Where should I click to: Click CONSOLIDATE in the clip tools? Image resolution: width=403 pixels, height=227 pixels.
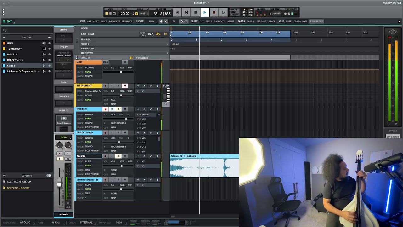coord(300,21)
